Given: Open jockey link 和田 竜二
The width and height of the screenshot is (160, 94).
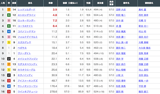Looking at the screenshot, I should point(121,15).
